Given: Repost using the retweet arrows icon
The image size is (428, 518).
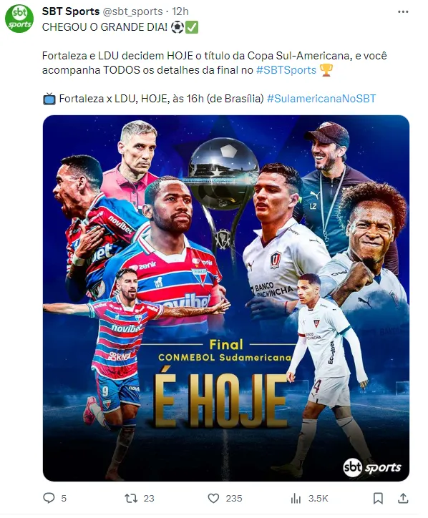Looking at the screenshot, I should click(131, 498).
